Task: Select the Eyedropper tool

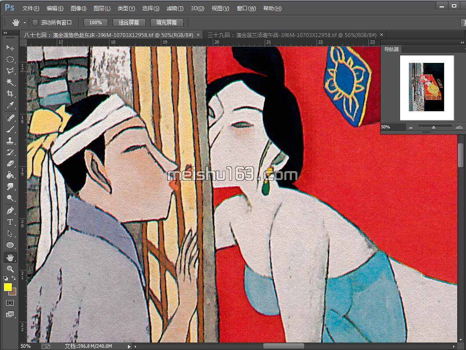Action: pyautogui.click(x=10, y=105)
